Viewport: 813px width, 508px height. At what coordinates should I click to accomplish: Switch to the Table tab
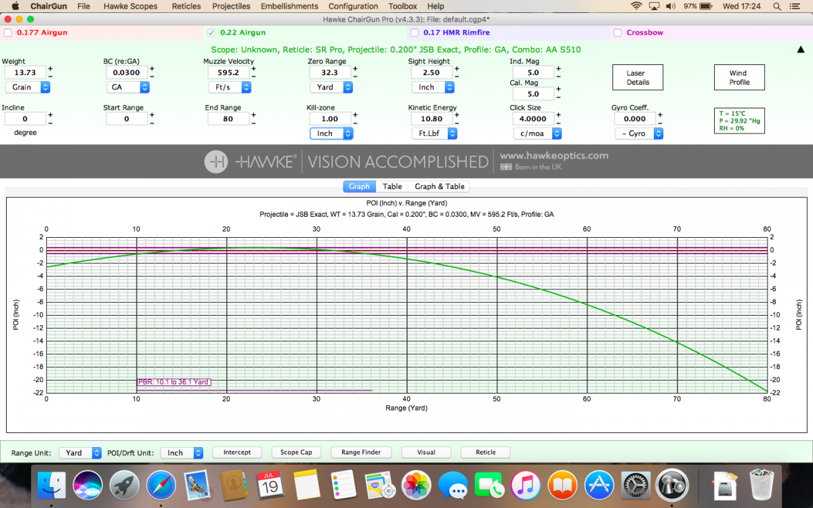point(392,186)
